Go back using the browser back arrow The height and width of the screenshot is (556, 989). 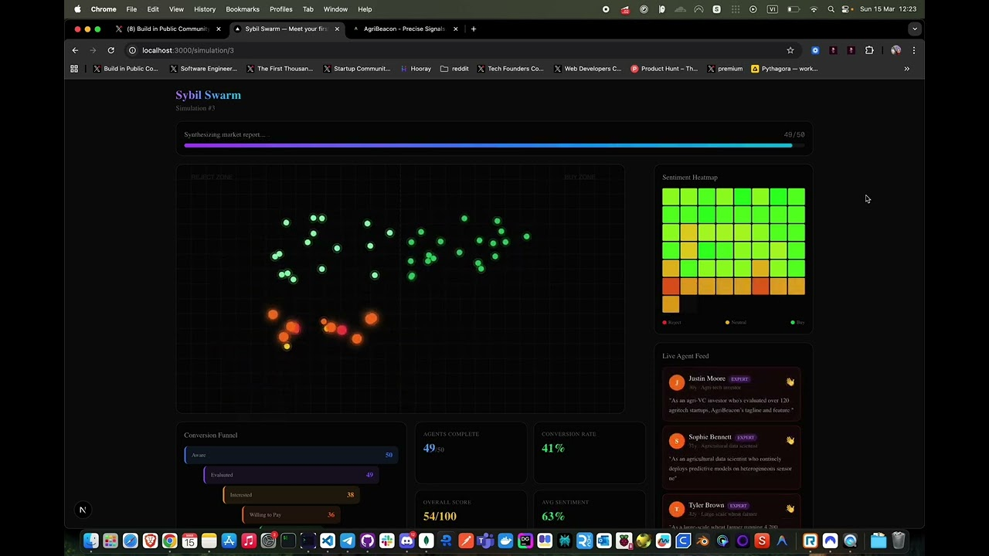75,50
